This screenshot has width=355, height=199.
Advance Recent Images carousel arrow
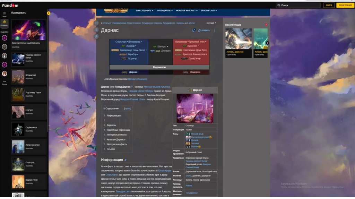[x=268, y=43]
